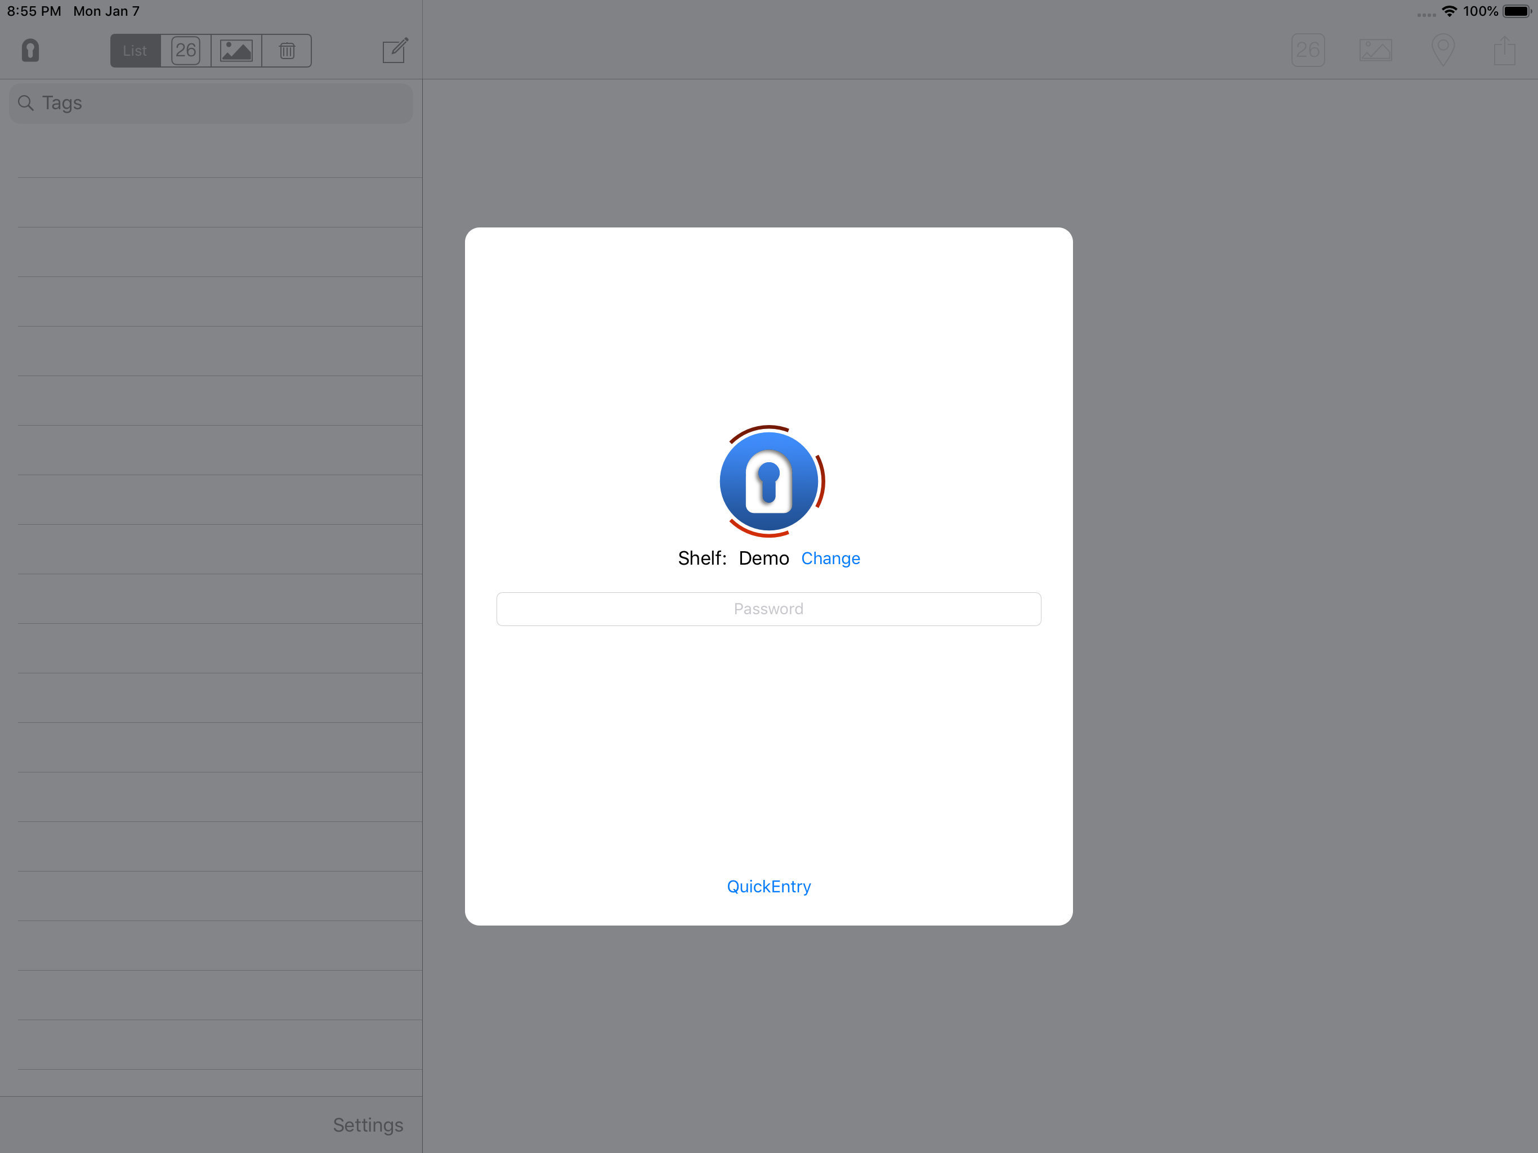This screenshot has height=1153, width=1538.
Task: Tap the calendar date icon in the top-right toolbar
Action: 1308,50
